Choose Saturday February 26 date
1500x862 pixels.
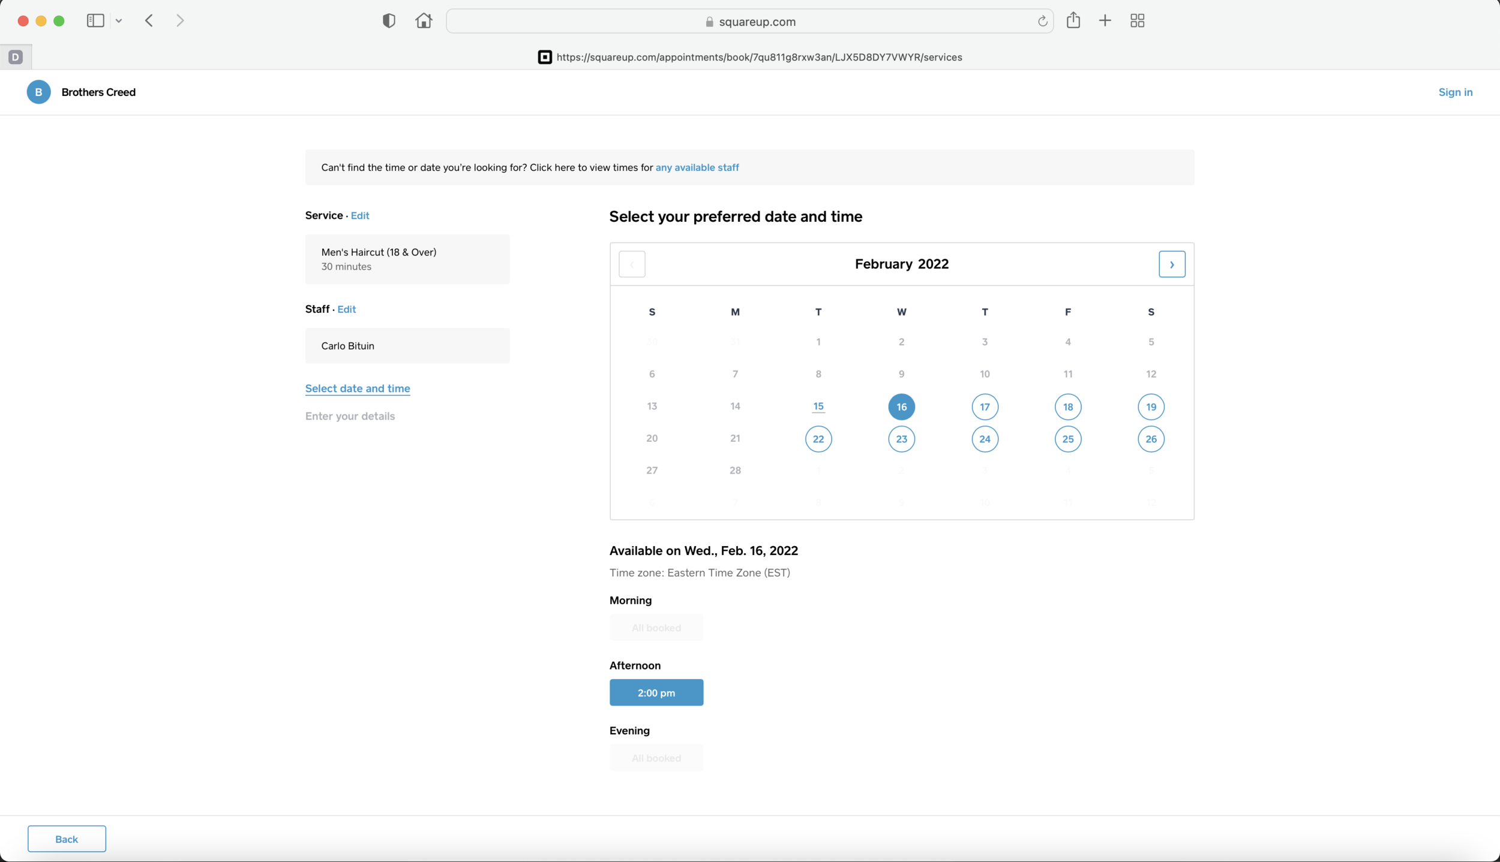[1151, 439]
